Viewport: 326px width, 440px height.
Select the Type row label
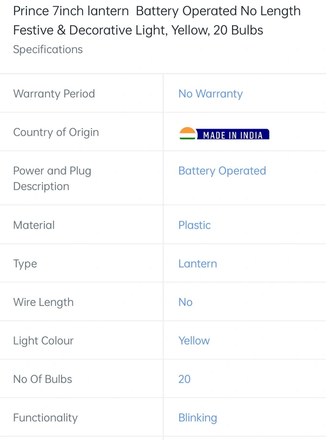[x=25, y=264]
